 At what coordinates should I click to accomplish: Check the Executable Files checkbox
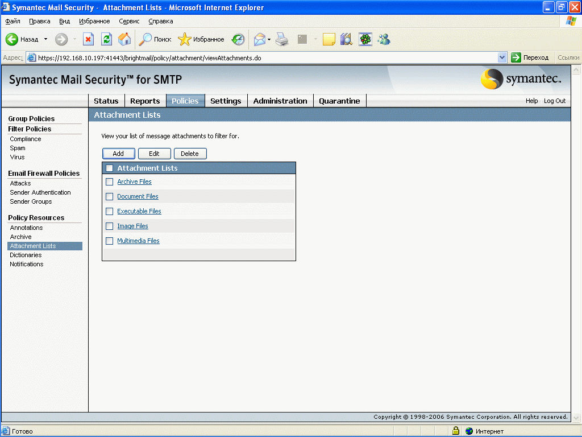tap(110, 212)
